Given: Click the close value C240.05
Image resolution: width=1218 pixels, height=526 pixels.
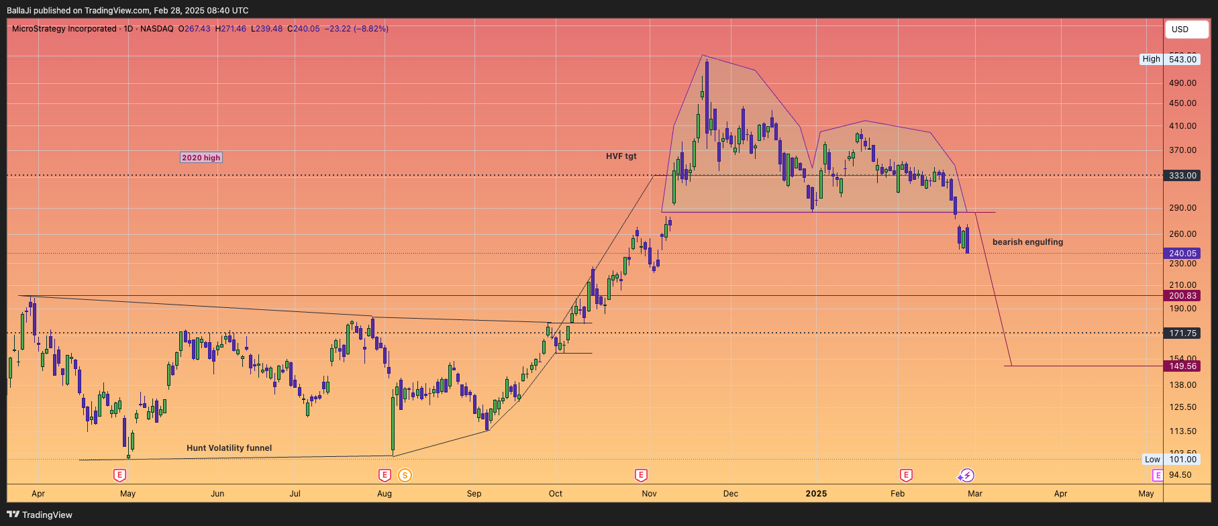Looking at the screenshot, I should (303, 29).
